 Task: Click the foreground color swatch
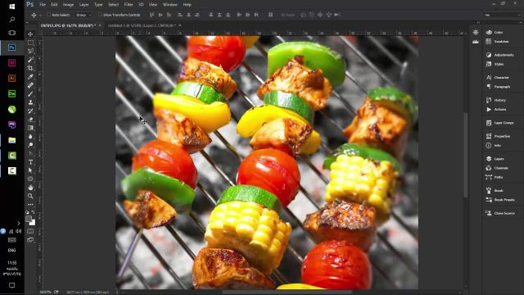click(x=29, y=219)
